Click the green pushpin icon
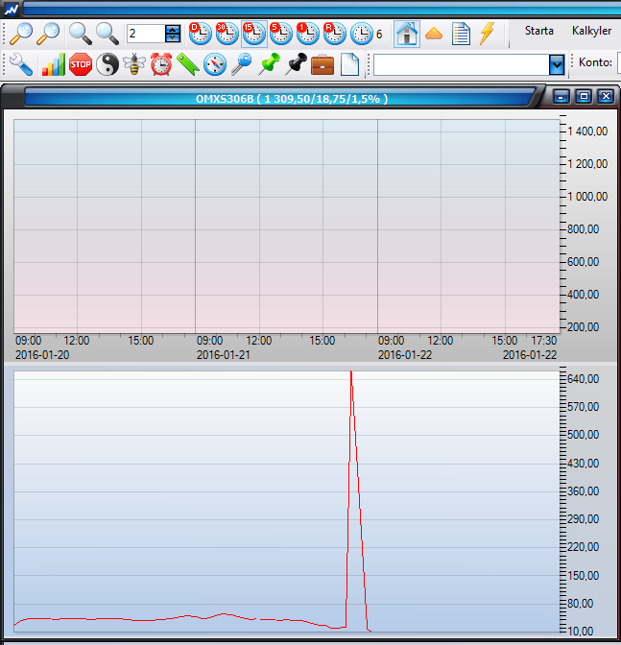Image resolution: width=621 pixels, height=645 pixels. click(x=269, y=65)
